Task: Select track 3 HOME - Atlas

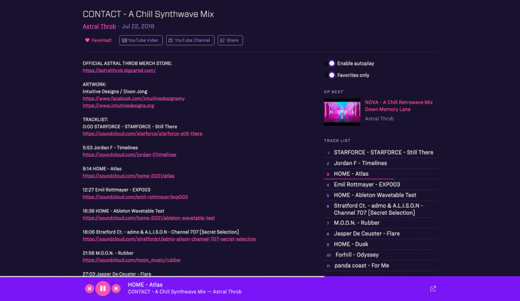Action: [x=380, y=174]
